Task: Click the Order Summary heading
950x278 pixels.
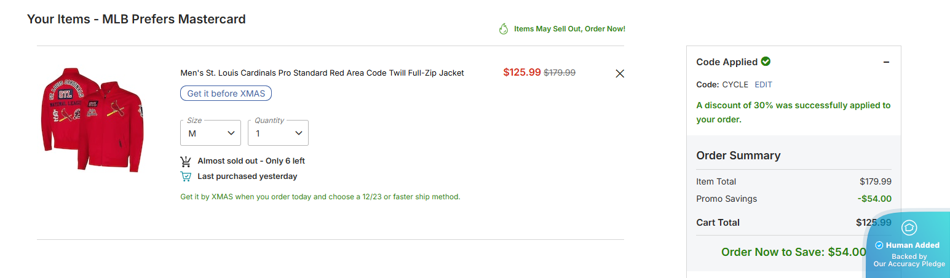Action: [738, 156]
